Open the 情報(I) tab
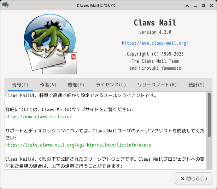This screenshot has width=217, height=189. [20, 85]
